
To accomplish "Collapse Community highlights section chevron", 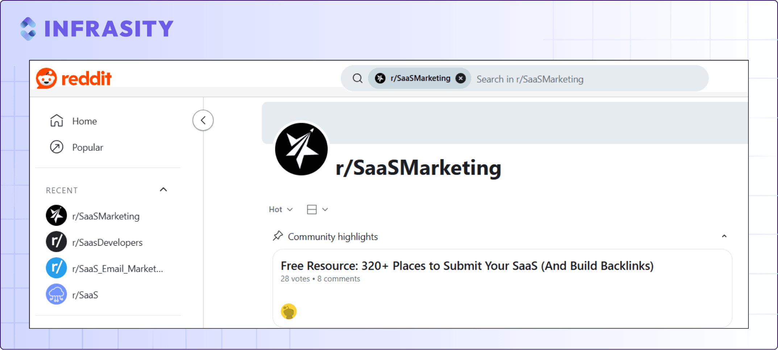I will (724, 236).
